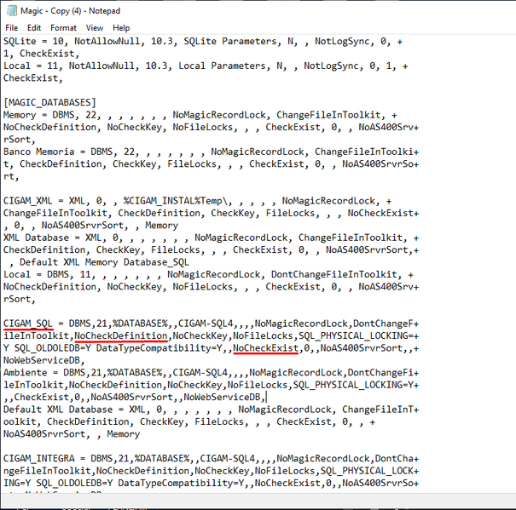Click the Notepad icon in title bar
The image size is (516, 510).
(12, 11)
